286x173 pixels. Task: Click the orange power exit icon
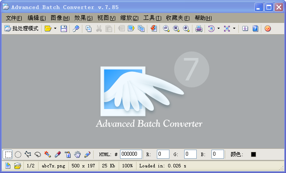click(267, 29)
